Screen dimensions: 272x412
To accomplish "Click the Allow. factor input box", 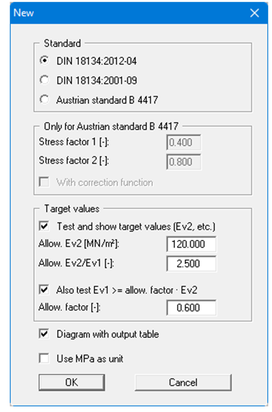I will [191, 308].
